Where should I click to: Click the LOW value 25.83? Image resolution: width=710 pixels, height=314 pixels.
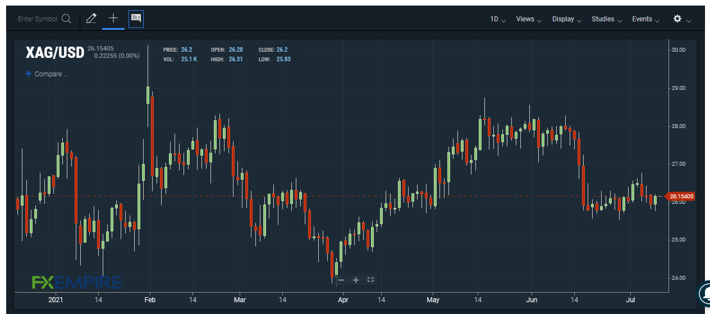click(x=283, y=59)
